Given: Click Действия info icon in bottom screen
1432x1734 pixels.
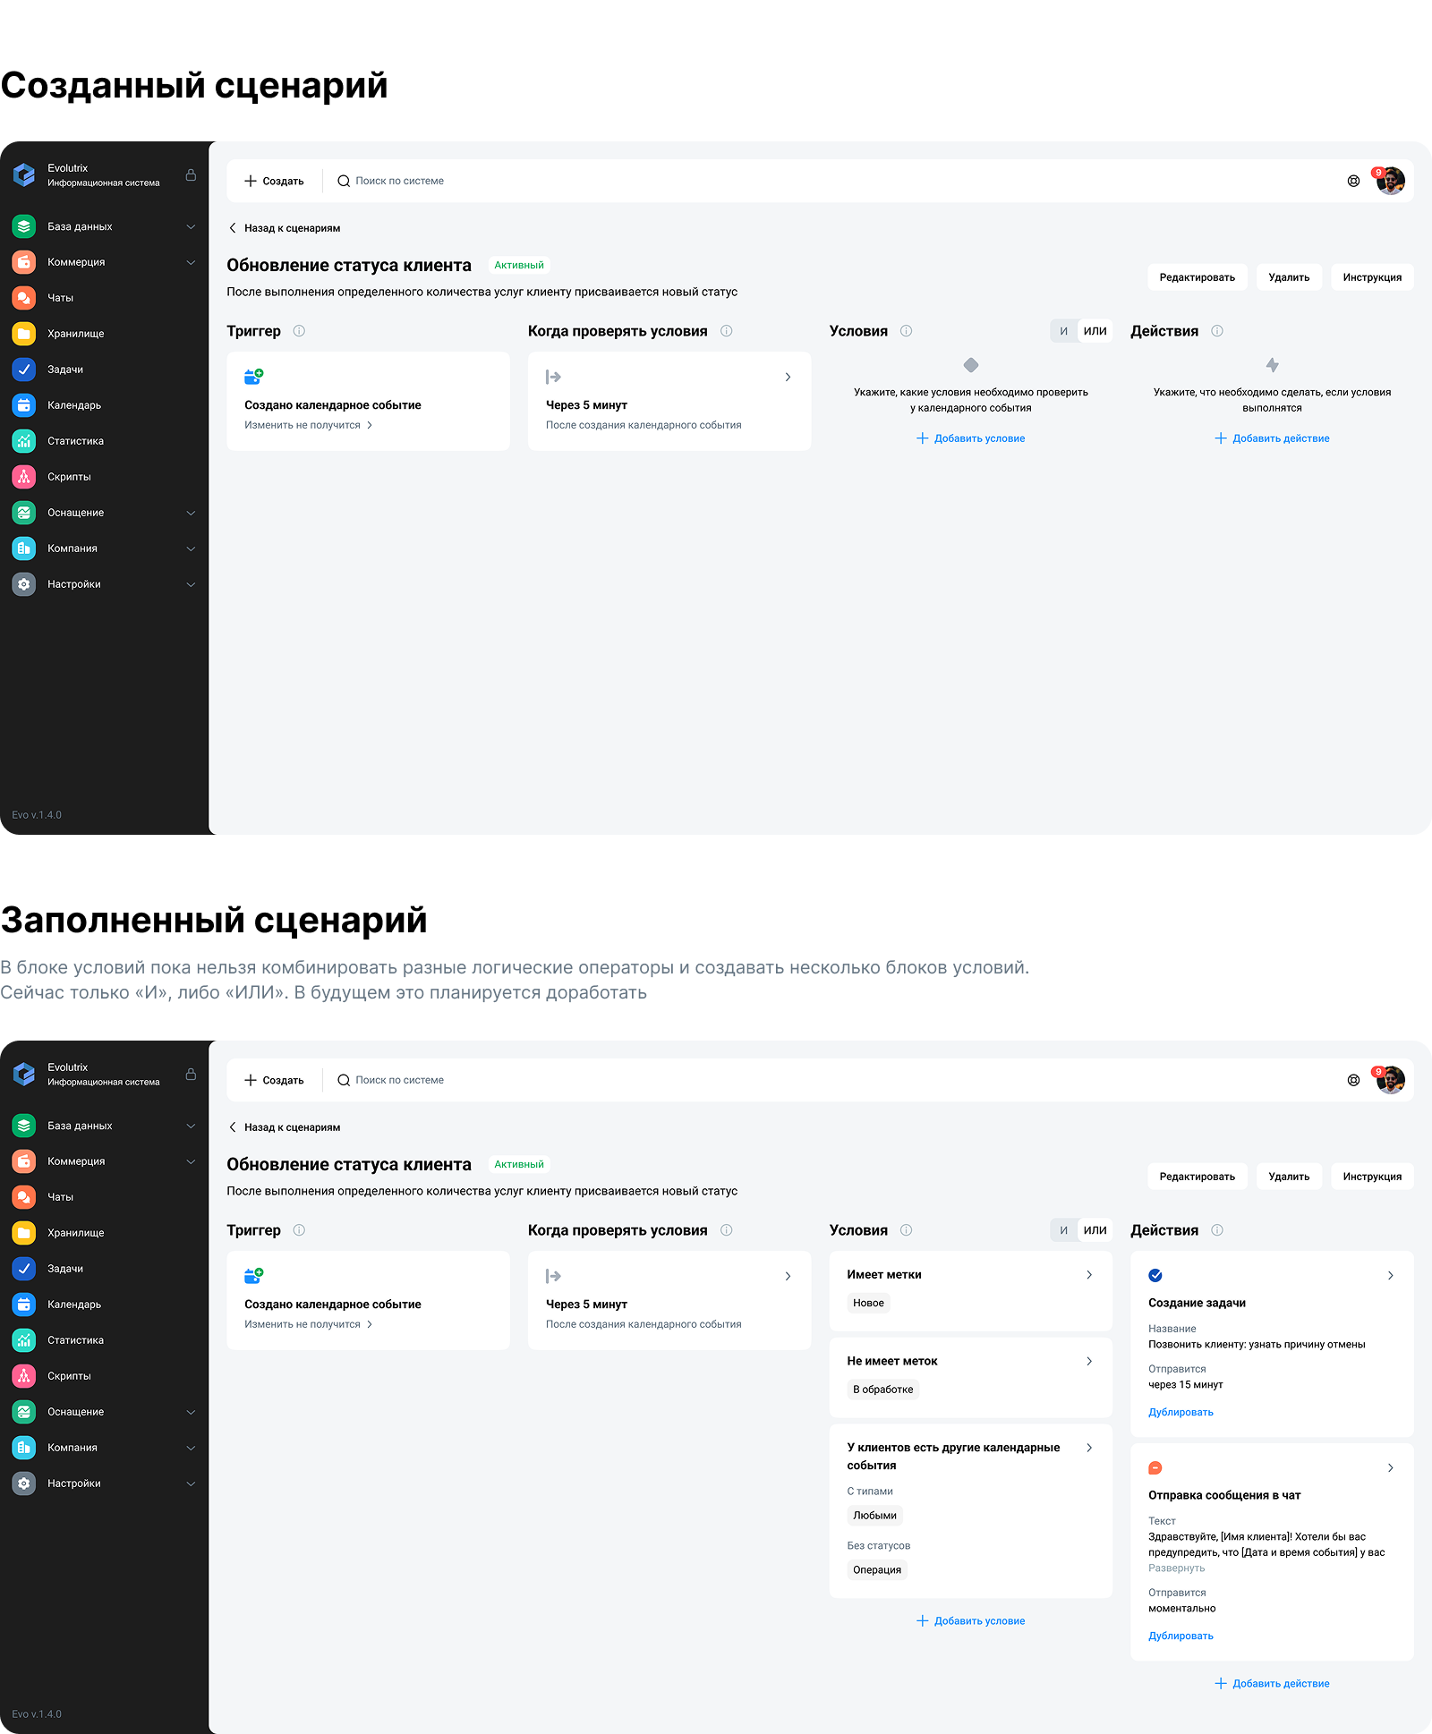Looking at the screenshot, I should (1217, 1230).
